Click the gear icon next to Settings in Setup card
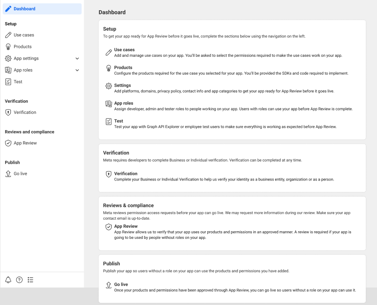Viewport: 377px width, 305px height. point(108,86)
